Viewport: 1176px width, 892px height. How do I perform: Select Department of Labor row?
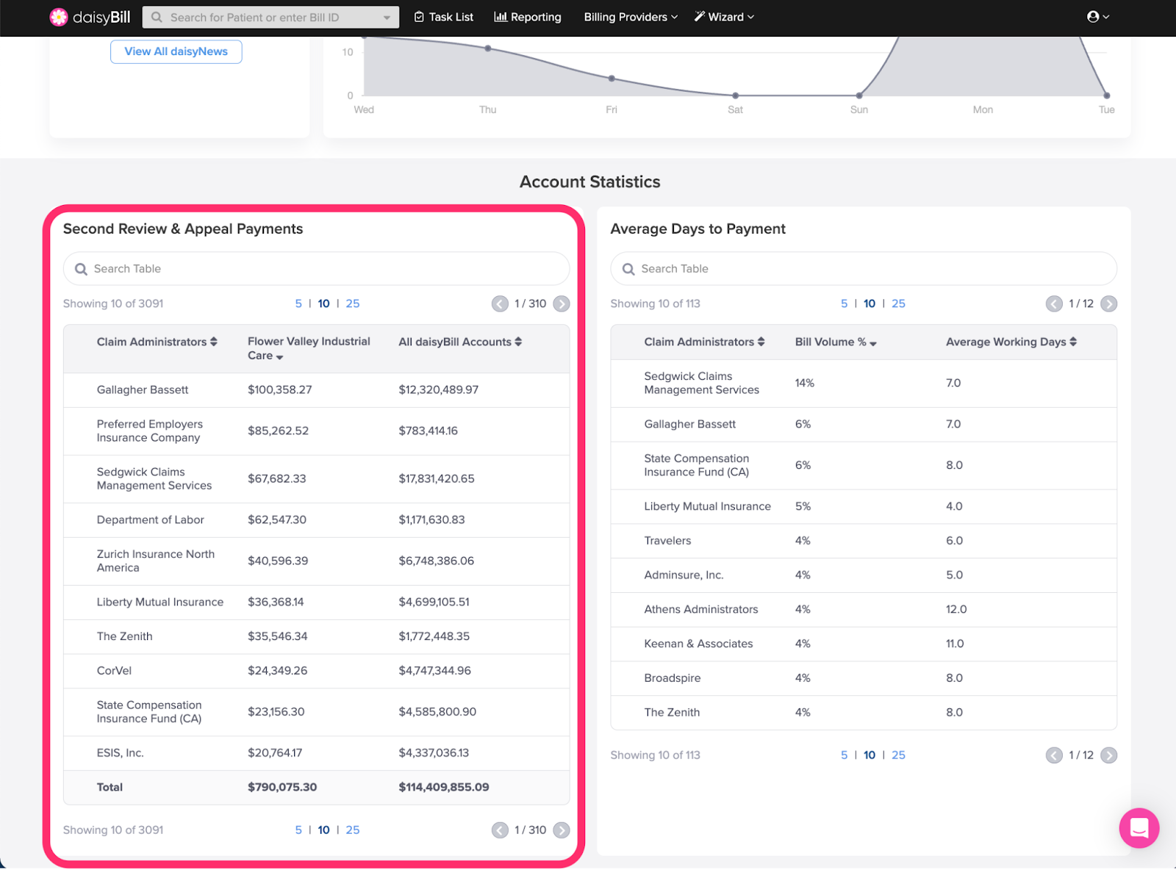(x=316, y=520)
